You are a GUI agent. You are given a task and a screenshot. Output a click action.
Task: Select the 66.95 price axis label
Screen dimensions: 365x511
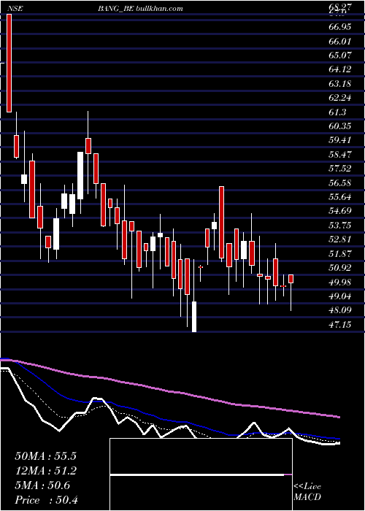(340, 27)
